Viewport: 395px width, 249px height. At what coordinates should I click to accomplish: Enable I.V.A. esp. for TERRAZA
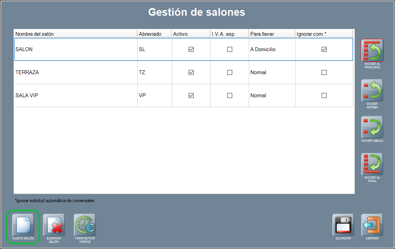coord(230,73)
